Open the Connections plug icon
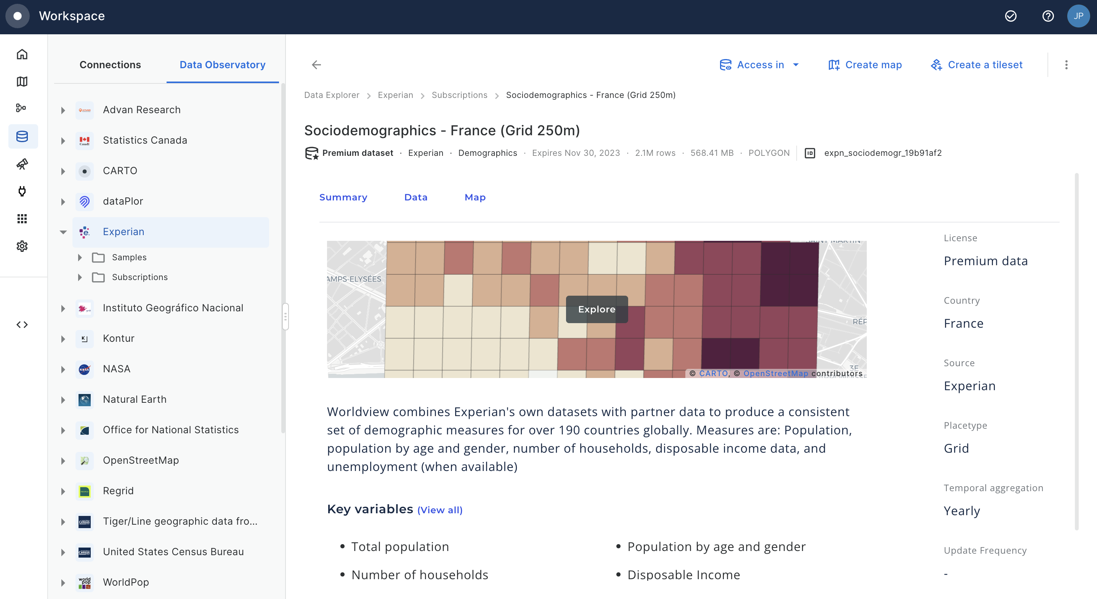1097x599 pixels. point(22,191)
